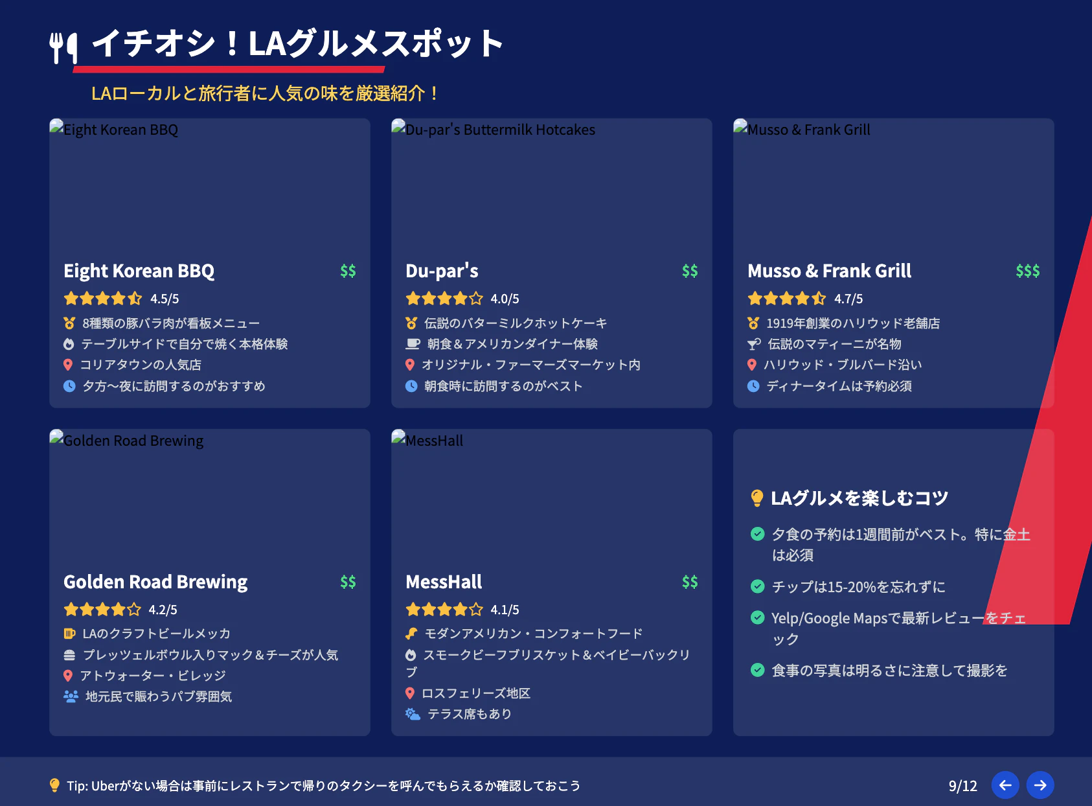
Task: Click the drumstick icon beside モダンアメリカン・コンフォートフード
Action: 411,633
